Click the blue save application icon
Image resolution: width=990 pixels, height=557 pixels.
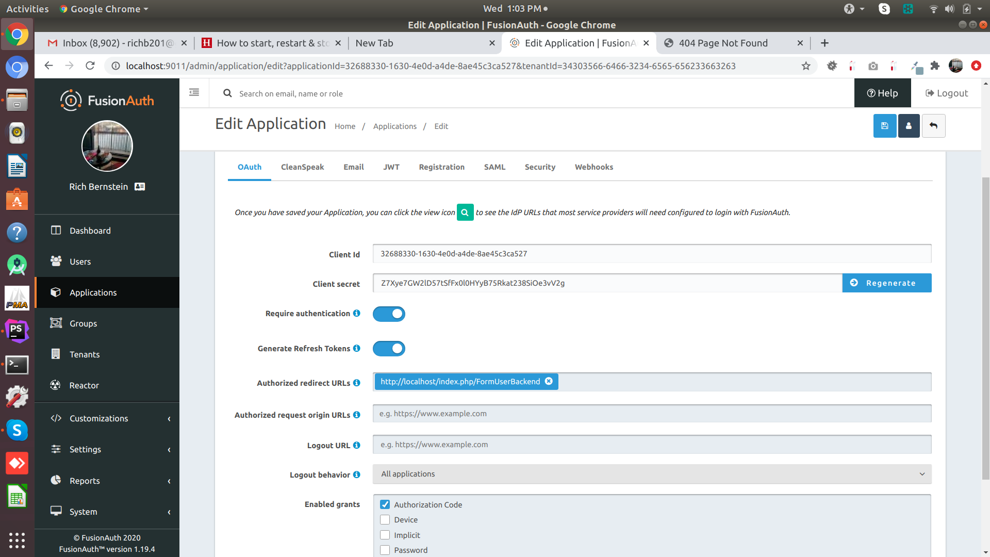pyautogui.click(x=884, y=126)
